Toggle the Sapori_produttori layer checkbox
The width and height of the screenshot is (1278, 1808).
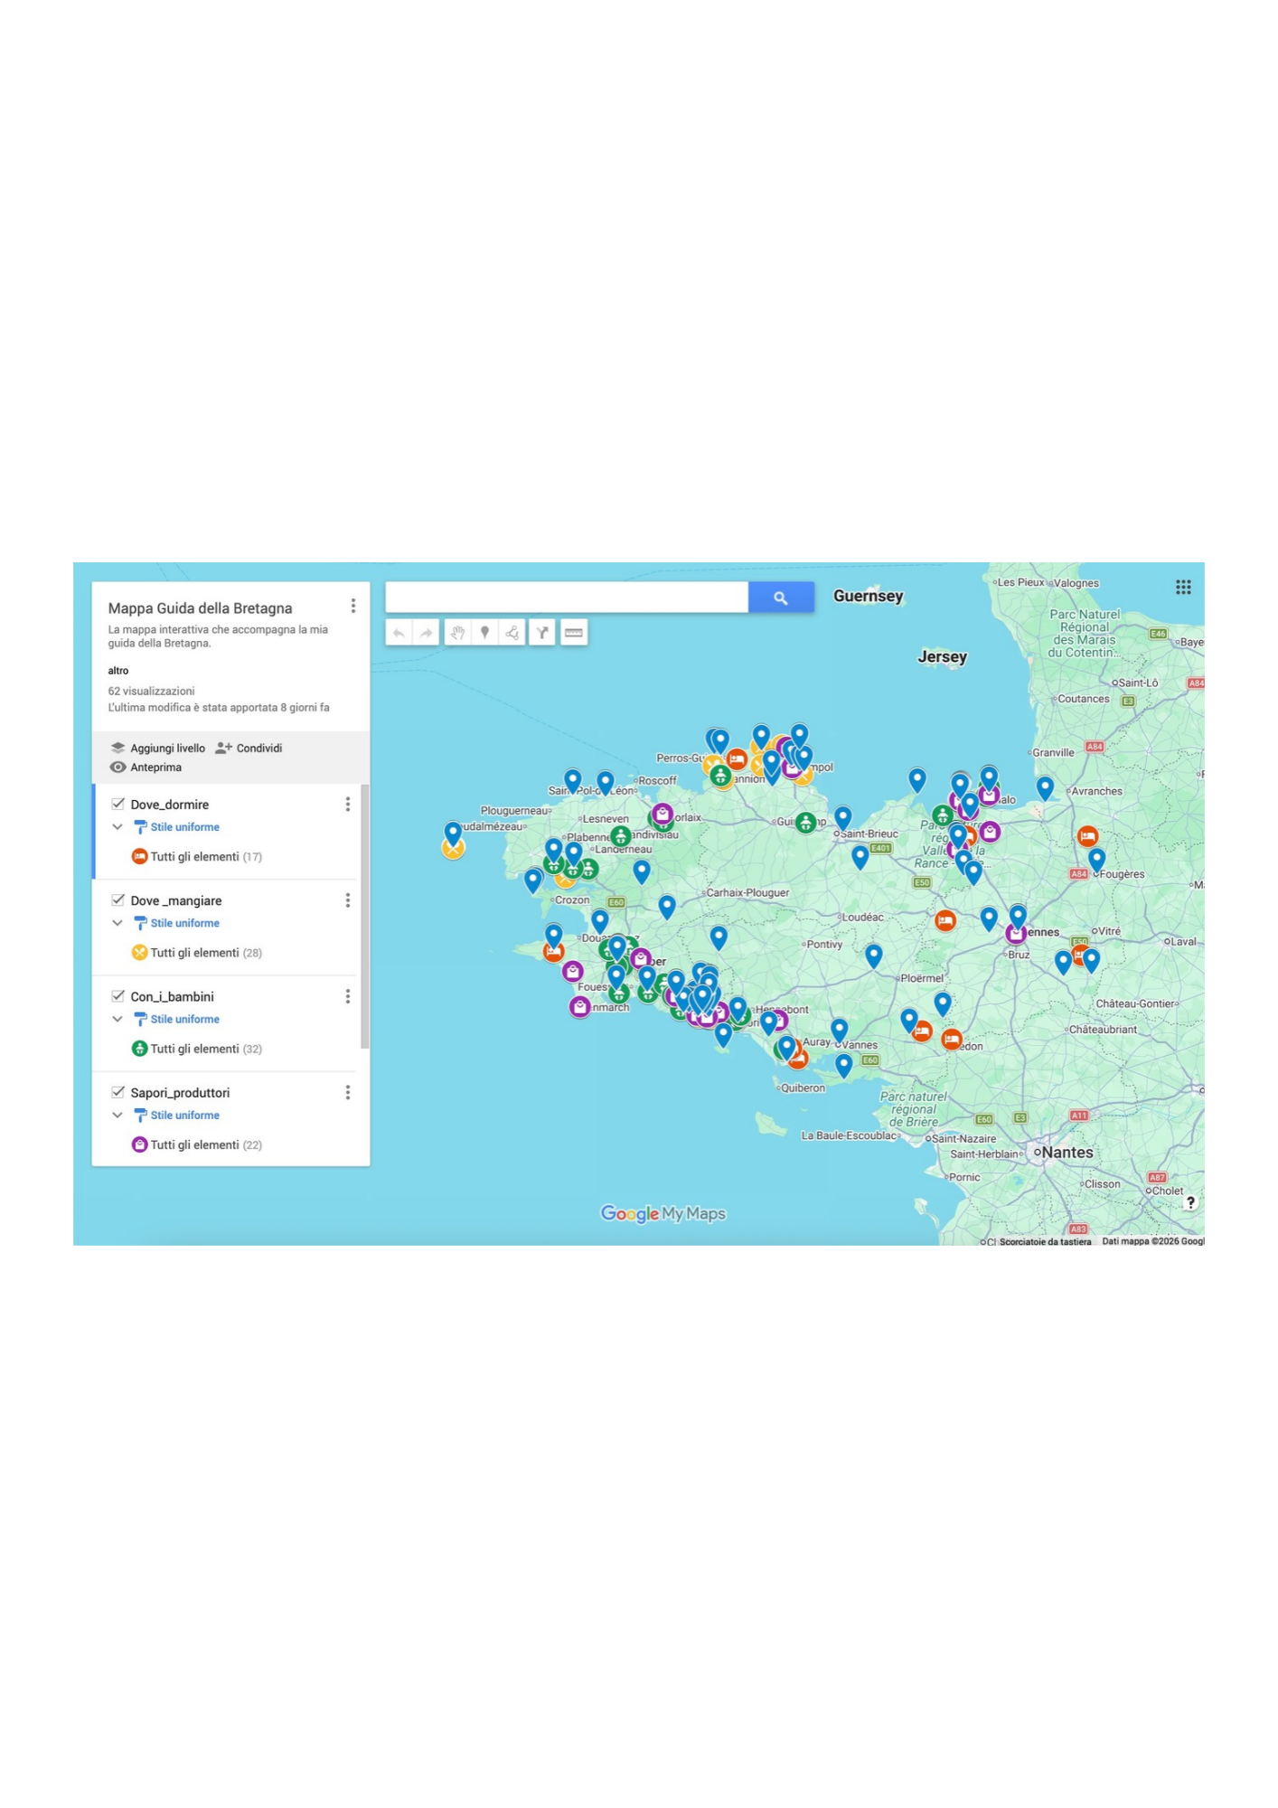coord(117,1092)
